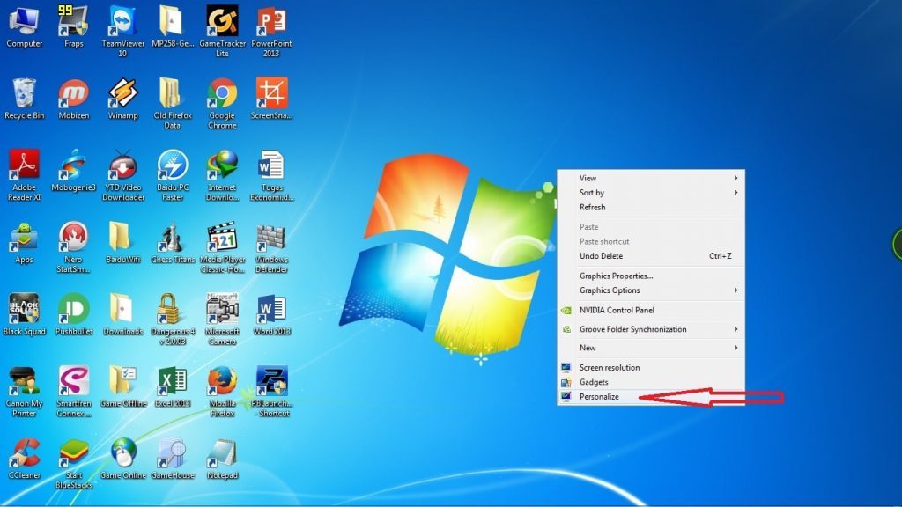Select the PBLauncher Shortcut icon
The height and width of the screenshot is (507, 902).
click(x=271, y=381)
